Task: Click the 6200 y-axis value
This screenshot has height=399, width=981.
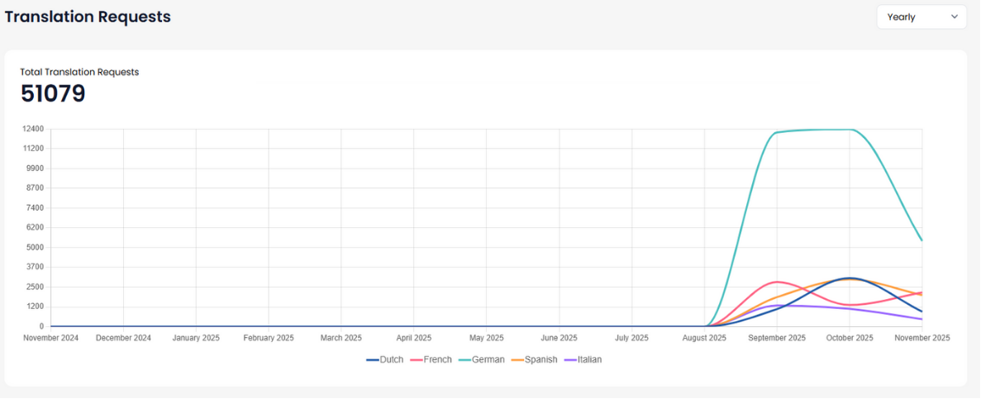Action: point(35,228)
